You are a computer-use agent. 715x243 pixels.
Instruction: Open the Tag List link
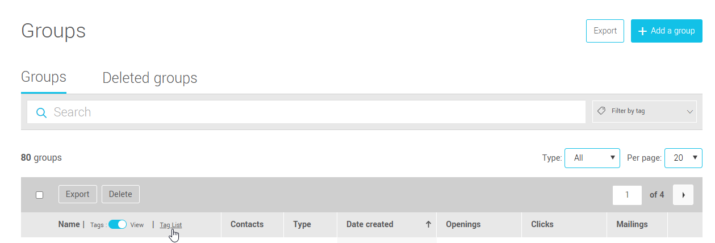coord(171,225)
